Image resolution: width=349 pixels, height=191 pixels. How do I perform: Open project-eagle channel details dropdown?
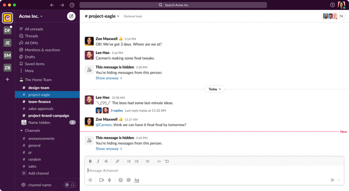[x=102, y=16]
